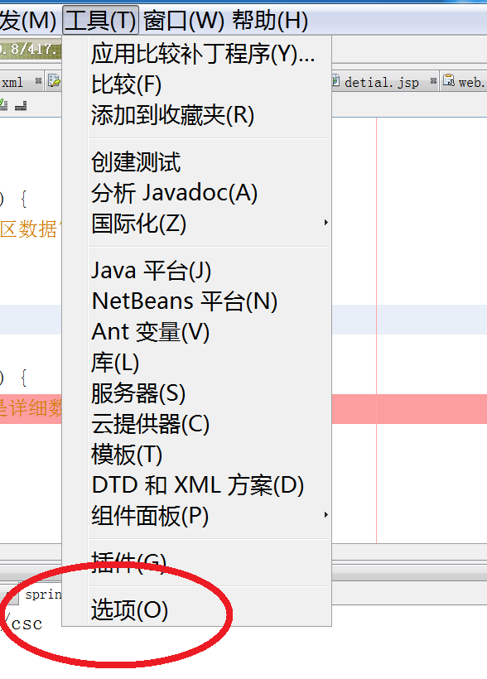Expand the 国际化(Z) submenu arrow
Image resolution: width=487 pixels, height=679 pixels.
pyautogui.click(x=325, y=223)
